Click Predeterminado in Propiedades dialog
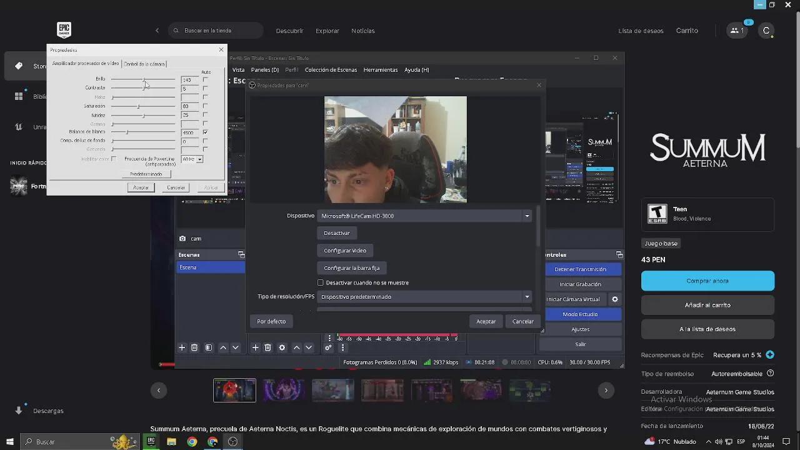The image size is (800, 450). (x=146, y=174)
